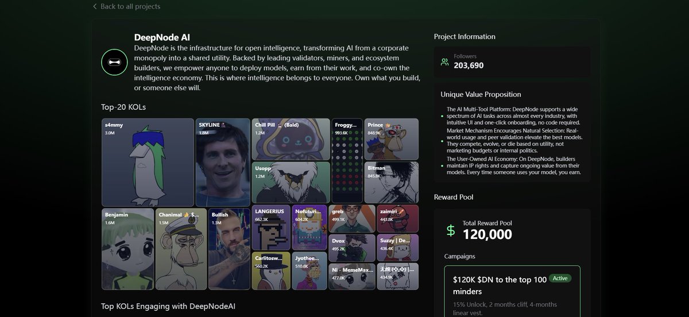
Task: Open the s4mmy KOL tile
Action: [148, 162]
